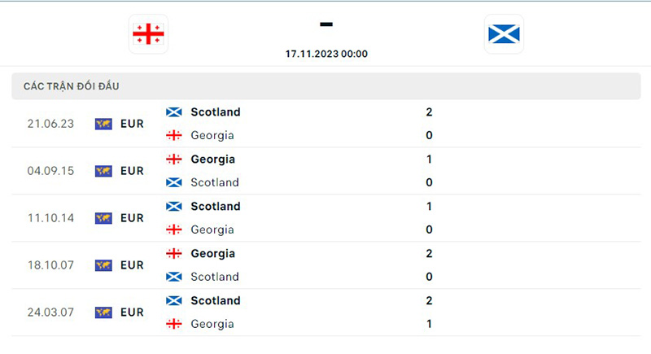Click the 17.11.2023 00:00 kickoff time
The width and height of the screenshot is (651, 354).
[x=326, y=54]
